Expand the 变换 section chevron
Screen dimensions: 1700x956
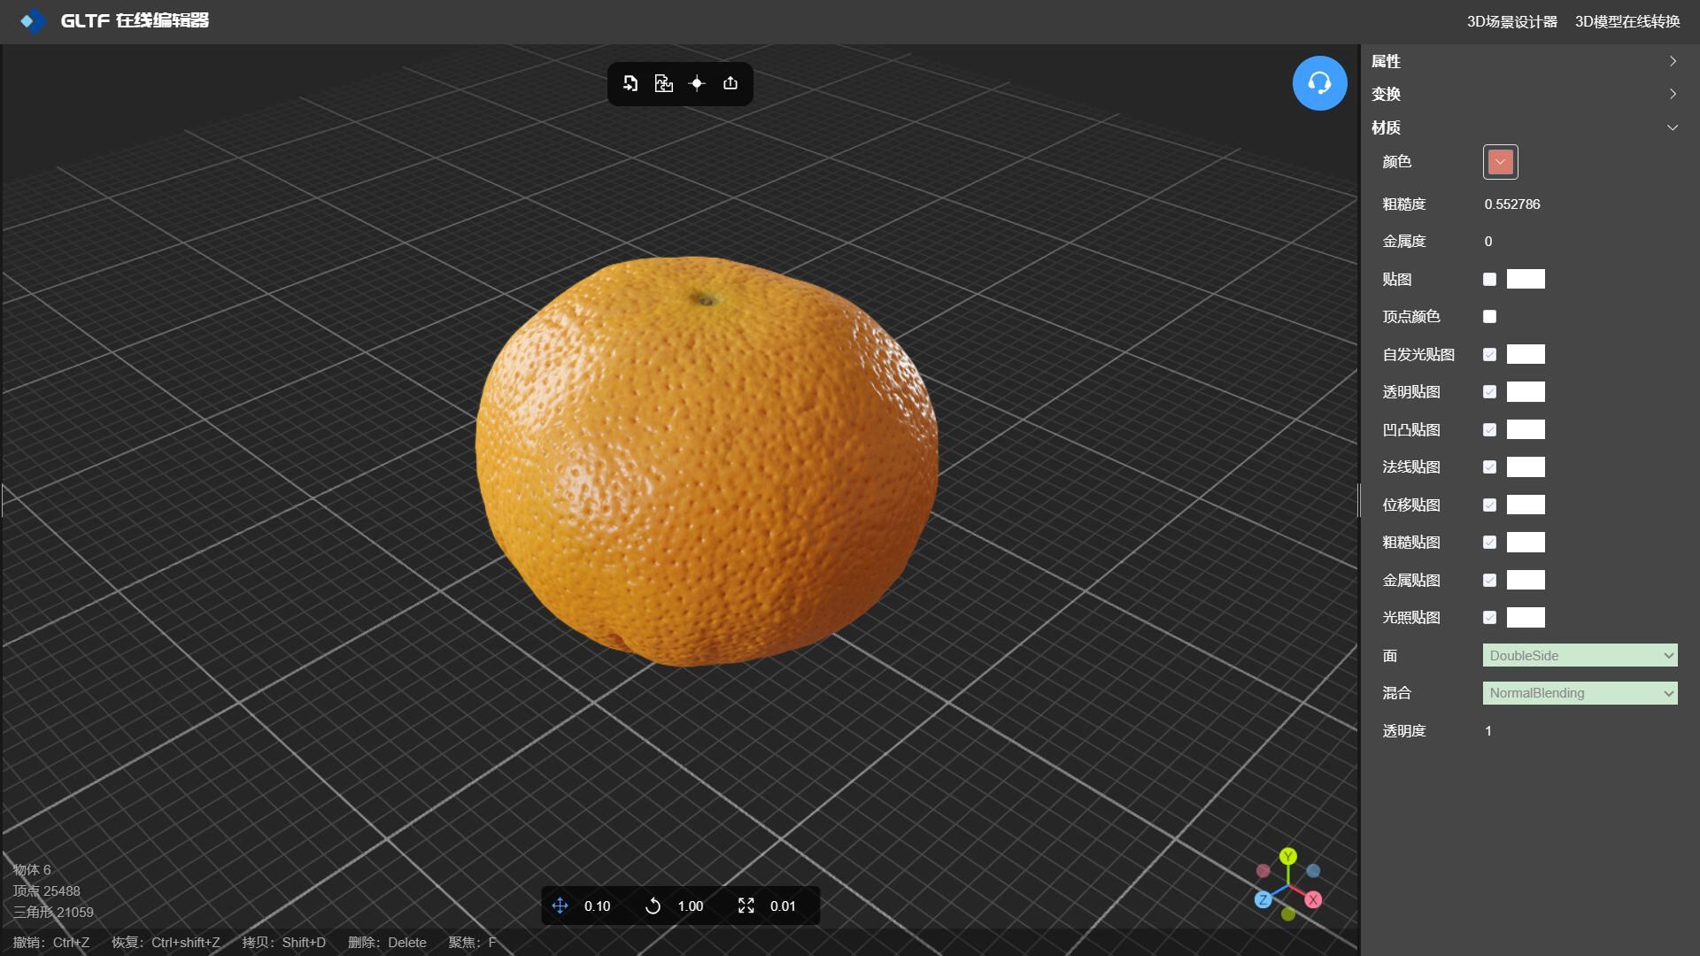pos(1673,94)
